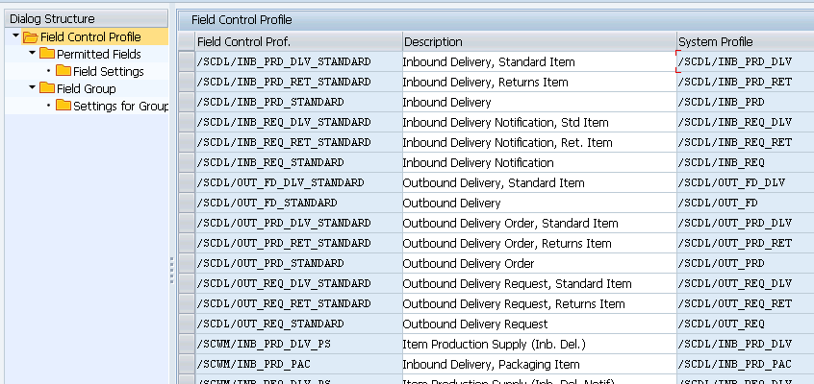The height and width of the screenshot is (384, 814).
Task: Click the Permitted Fields folder icon
Action: pyautogui.click(x=47, y=55)
